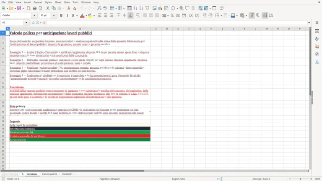322x181 pixels.
Task: Open the Data menu
Action: [67, 2]
